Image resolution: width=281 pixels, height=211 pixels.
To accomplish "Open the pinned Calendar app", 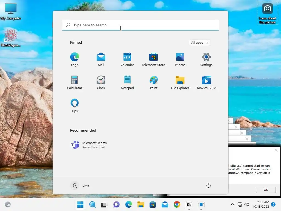I will (x=127, y=60).
